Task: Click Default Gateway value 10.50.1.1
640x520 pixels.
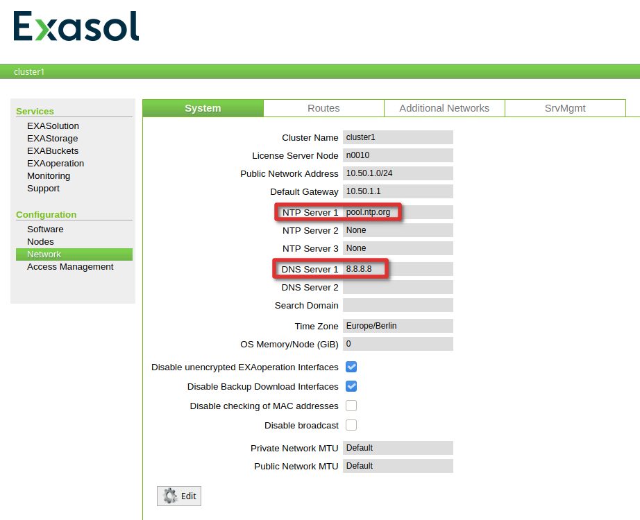Action: pyautogui.click(x=398, y=191)
